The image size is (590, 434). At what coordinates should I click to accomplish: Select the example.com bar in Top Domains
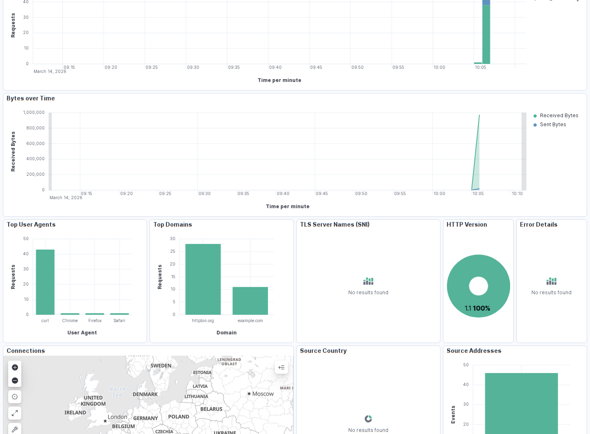[x=250, y=301]
